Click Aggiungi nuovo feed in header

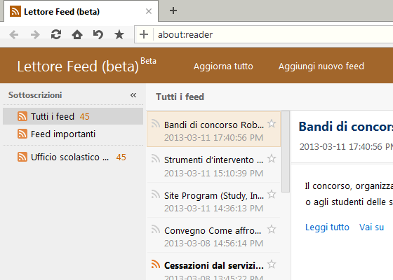click(321, 66)
